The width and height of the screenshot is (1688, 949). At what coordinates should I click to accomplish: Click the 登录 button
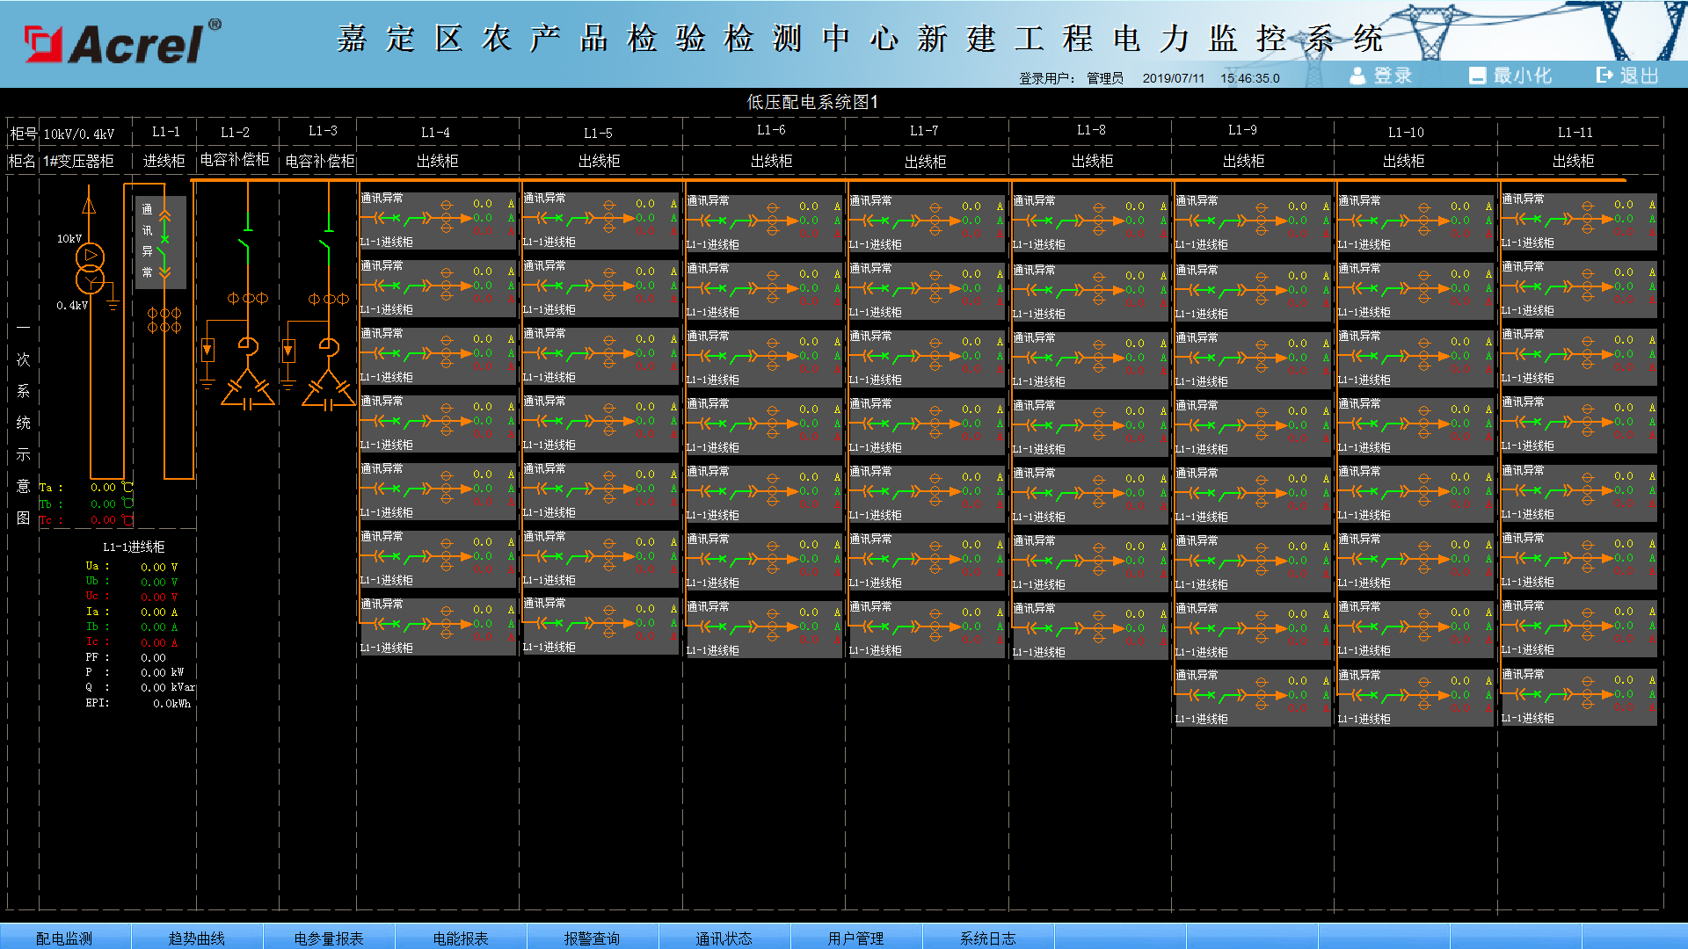click(x=1381, y=76)
